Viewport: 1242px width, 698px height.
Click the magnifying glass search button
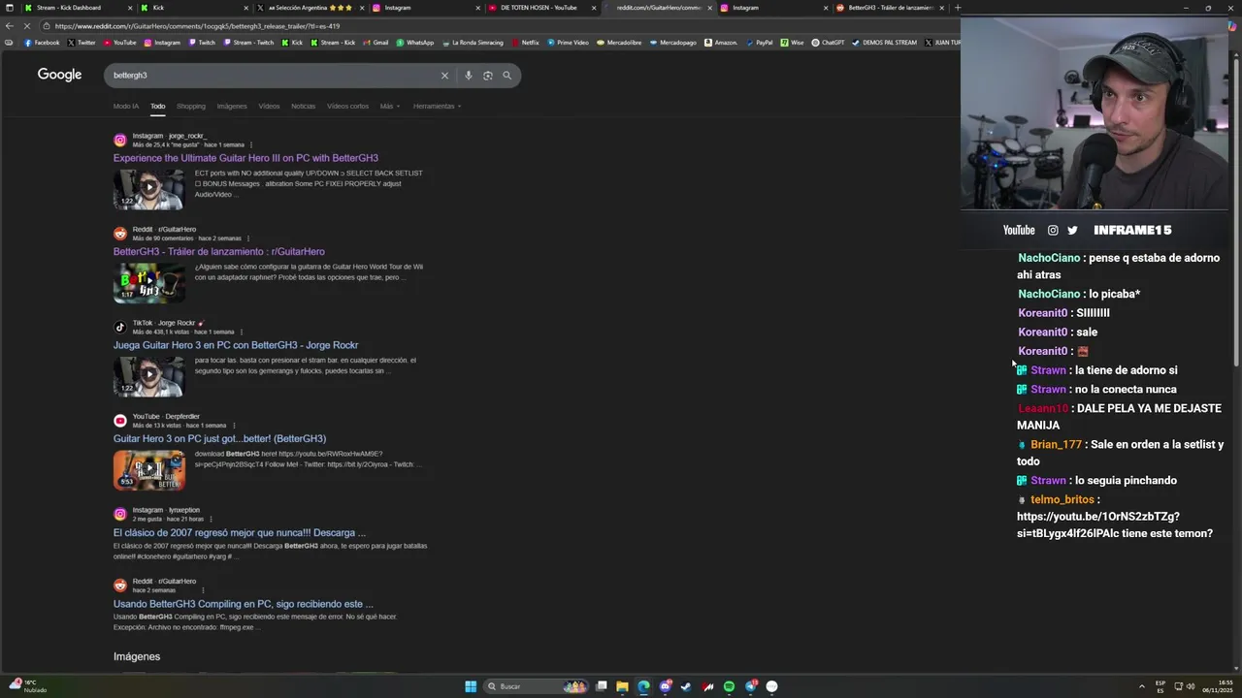[x=507, y=76]
